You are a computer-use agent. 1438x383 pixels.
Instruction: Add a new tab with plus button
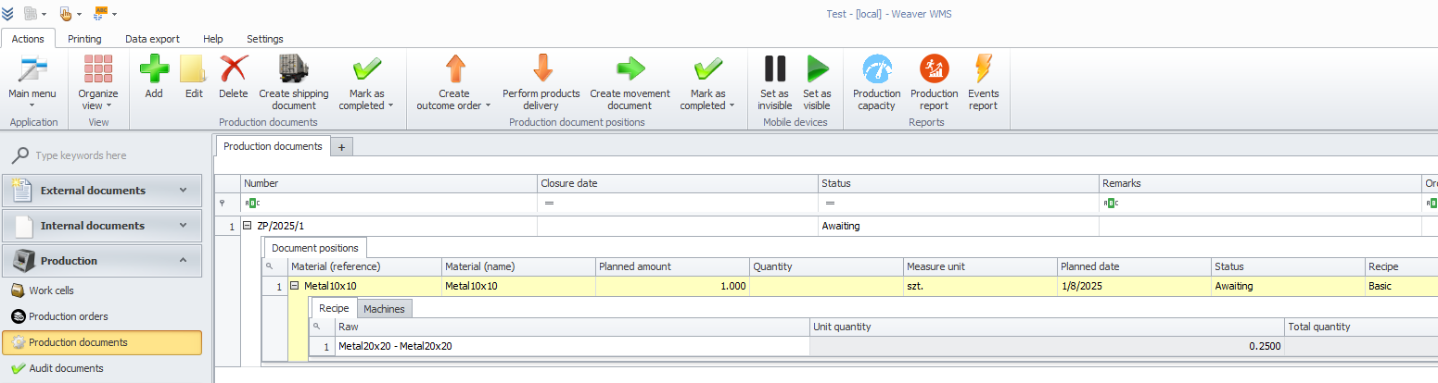coord(342,147)
